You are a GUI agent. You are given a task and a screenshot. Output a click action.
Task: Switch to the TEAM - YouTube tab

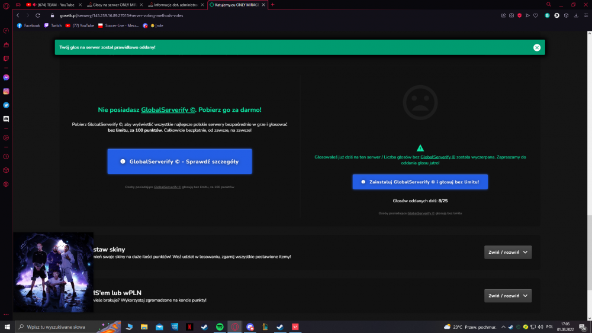56,5
